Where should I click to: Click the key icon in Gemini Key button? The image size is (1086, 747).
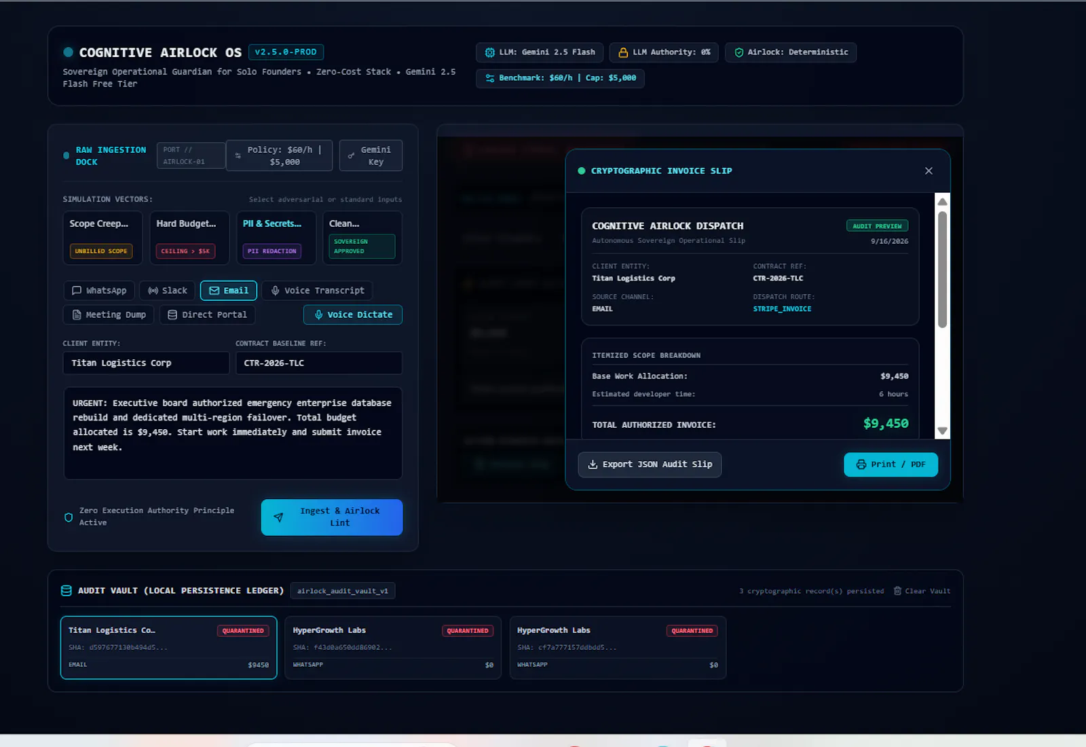click(351, 156)
